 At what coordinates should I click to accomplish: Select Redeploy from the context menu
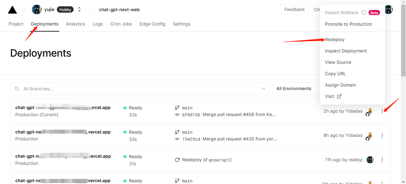click(335, 40)
